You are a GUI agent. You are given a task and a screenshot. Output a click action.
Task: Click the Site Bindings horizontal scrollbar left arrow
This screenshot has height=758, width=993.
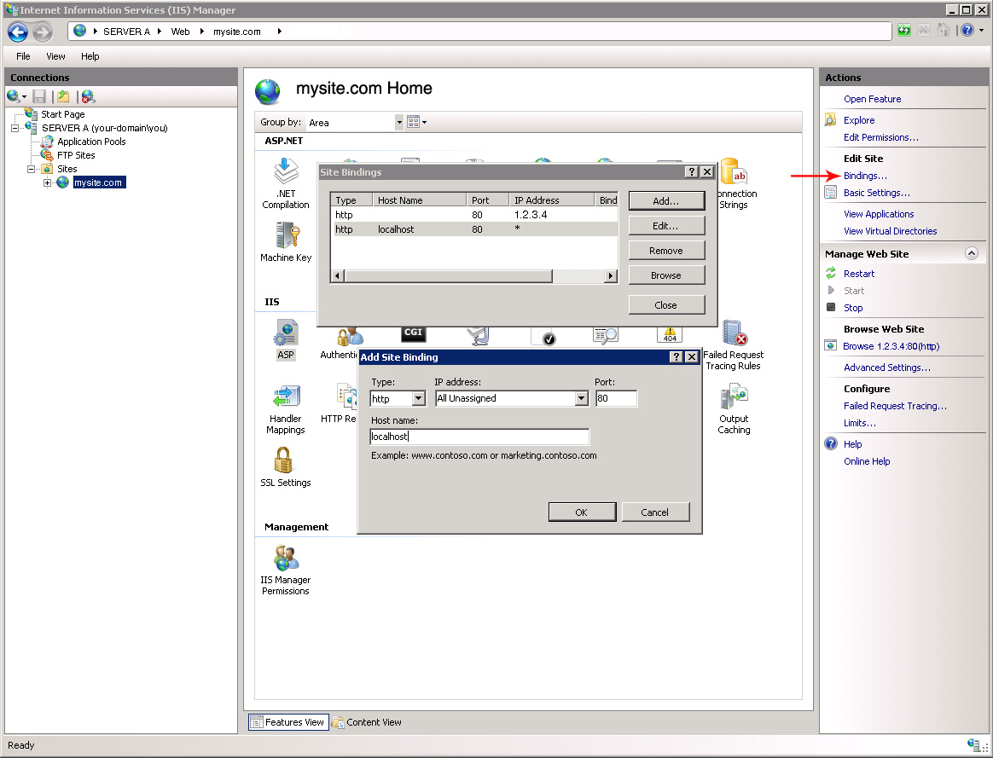coord(338,276)
